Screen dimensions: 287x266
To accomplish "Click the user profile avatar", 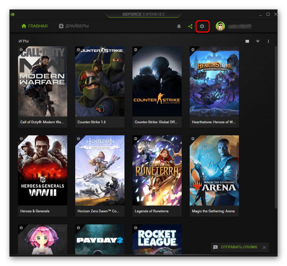I will tap(220, 26).
